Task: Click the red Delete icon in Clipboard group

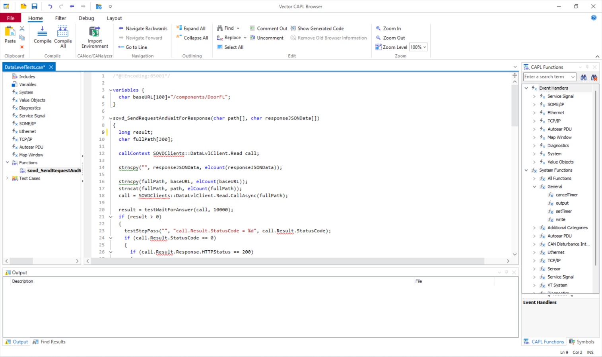Action: click(22, 47)
